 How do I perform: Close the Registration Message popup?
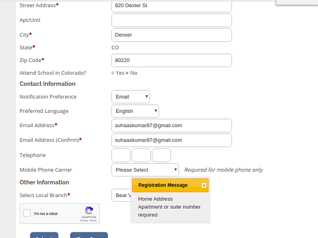(204, 185)
